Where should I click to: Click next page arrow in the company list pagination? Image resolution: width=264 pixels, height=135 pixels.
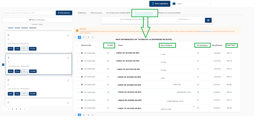[x=25, y=109]
